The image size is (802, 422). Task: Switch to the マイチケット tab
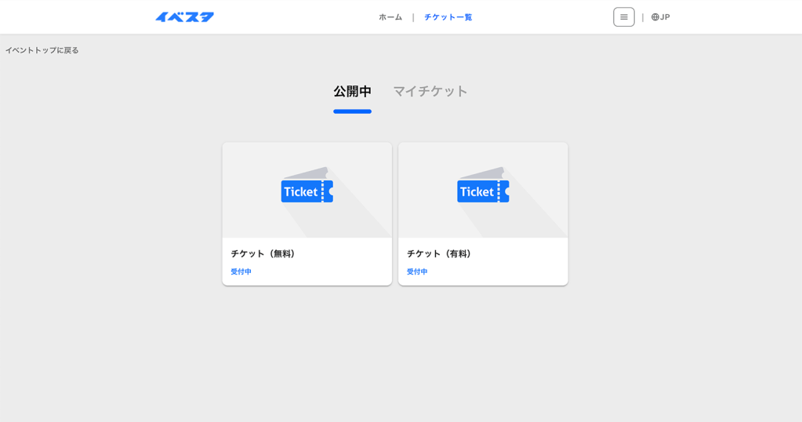pyautogui.click(x=430, y=91)
